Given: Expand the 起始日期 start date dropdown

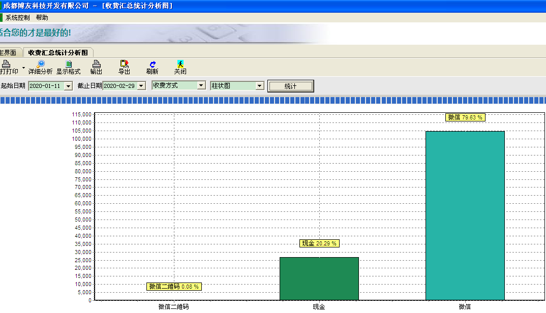Looking at the screenshot, I should click(x=68, y=86).
